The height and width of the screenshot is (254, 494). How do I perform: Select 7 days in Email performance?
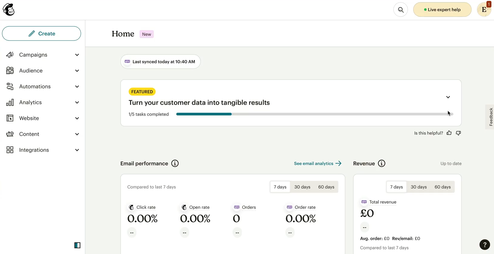pos(280,187)
